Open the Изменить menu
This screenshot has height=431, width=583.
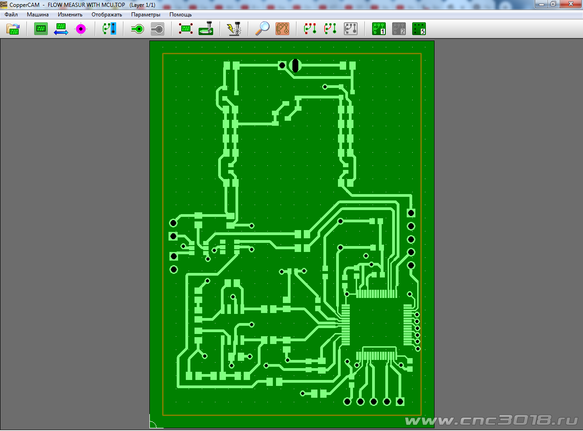(70, 15)
